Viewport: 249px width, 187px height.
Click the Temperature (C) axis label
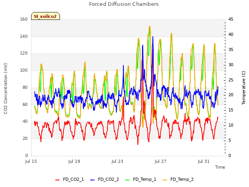coord(244,88)
